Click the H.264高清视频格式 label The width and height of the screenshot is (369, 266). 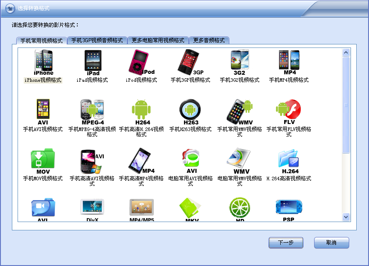(x=289, y=179)
